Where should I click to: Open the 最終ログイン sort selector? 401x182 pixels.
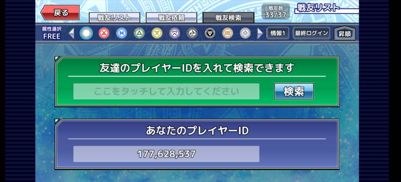(x=311, y=33)
